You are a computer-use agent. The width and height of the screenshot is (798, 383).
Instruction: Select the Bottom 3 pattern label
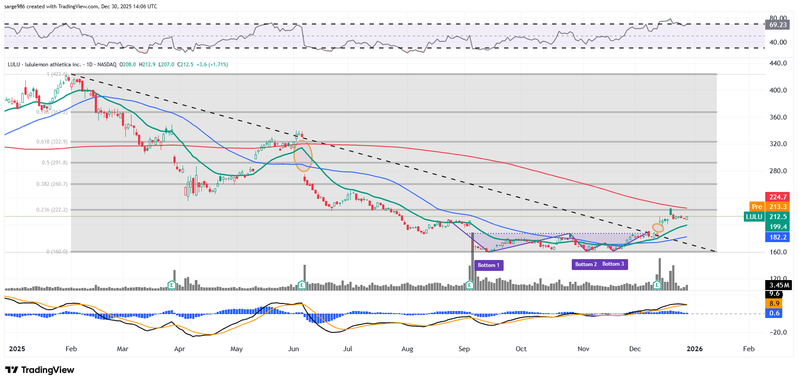click(613, 264)
